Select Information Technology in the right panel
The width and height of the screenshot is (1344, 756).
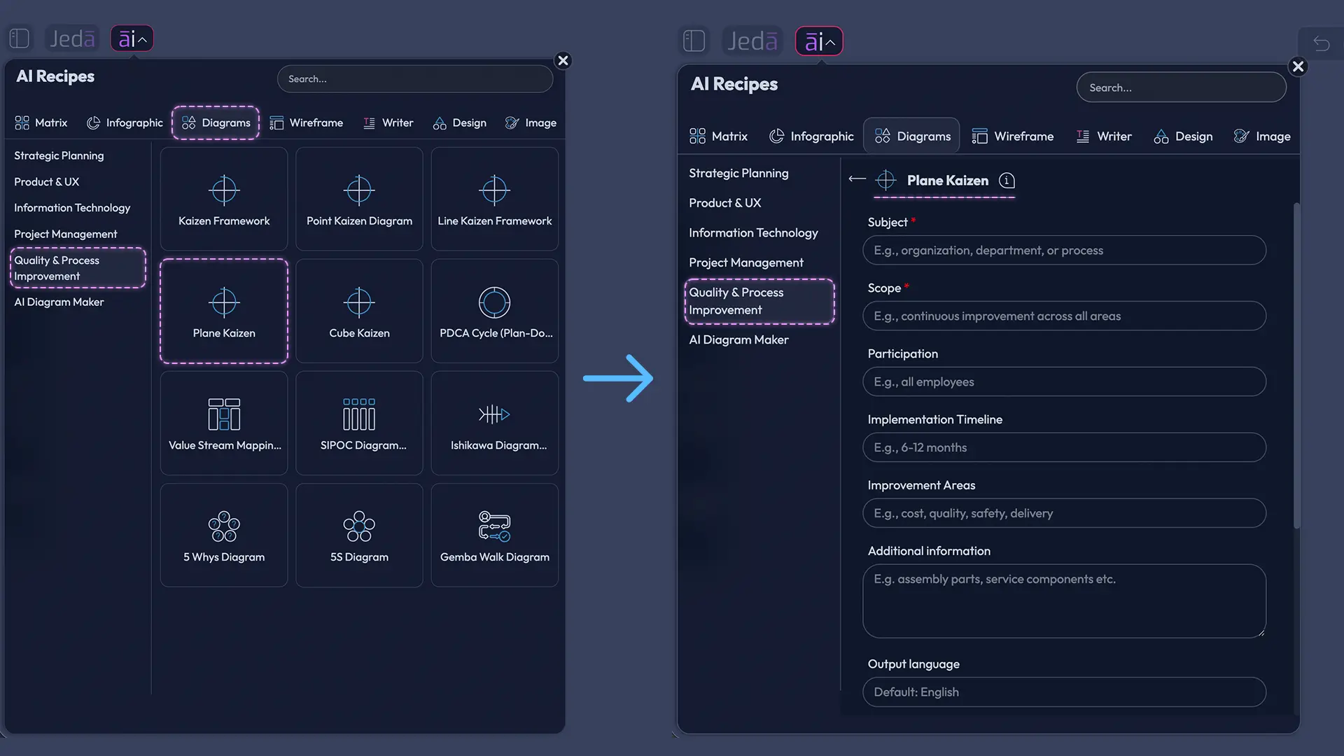(753, 232)
